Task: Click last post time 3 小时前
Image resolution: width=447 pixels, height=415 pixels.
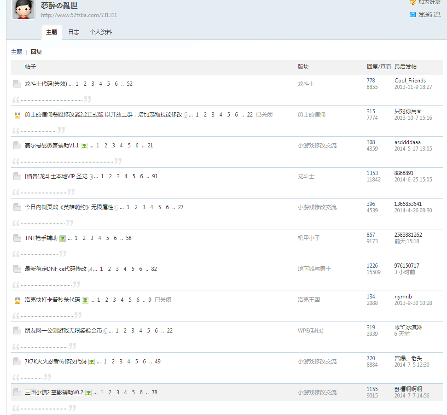Action: tap(405, 272)
